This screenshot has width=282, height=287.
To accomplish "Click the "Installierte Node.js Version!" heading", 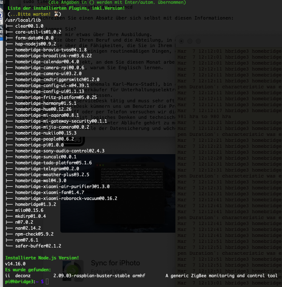I will coord(42,258).
